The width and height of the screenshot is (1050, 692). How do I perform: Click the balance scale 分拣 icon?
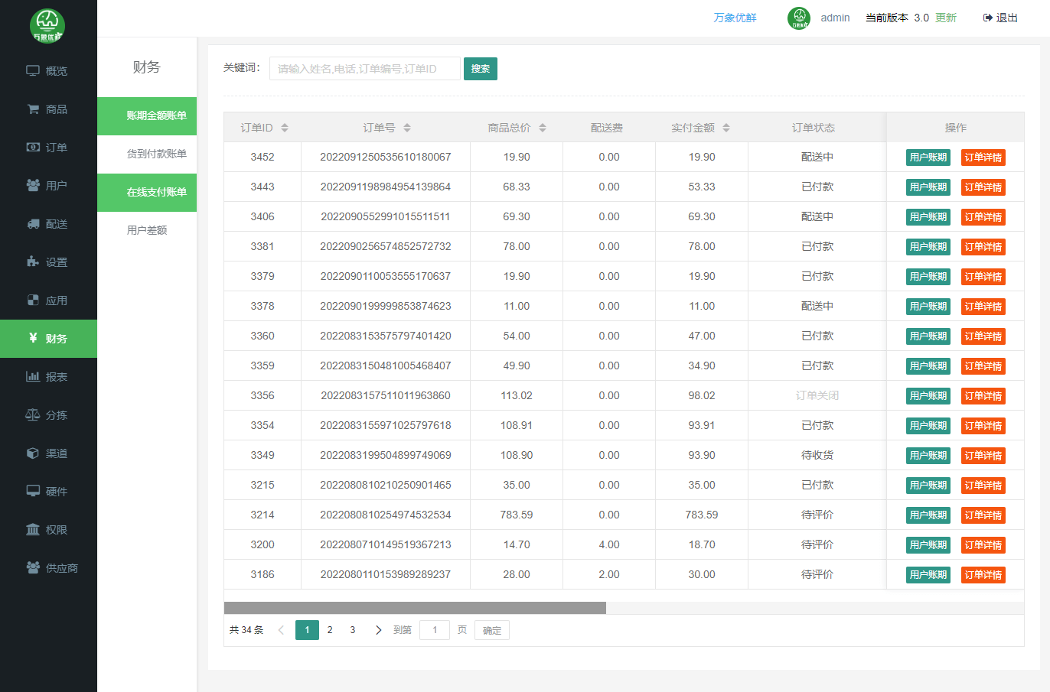[x=33, y=415]
